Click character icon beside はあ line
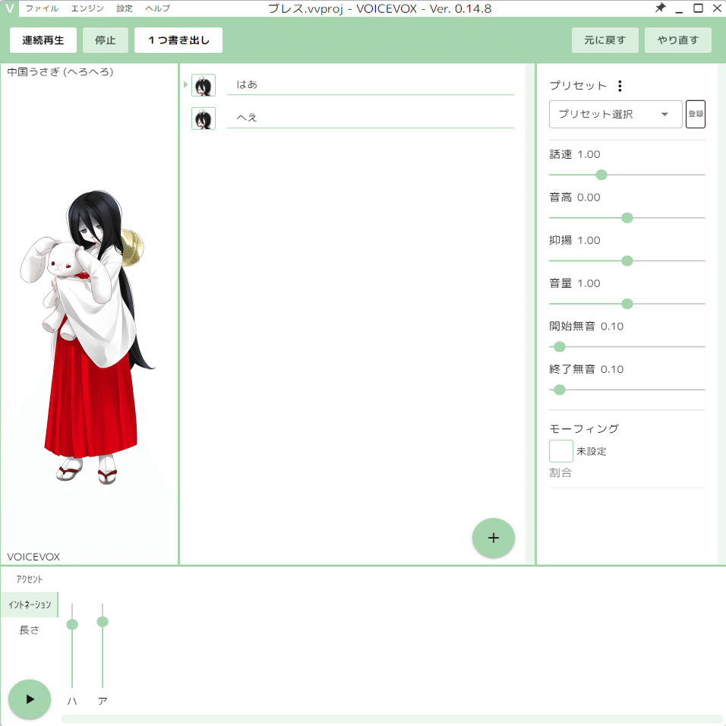Image resolution: width=726 pixels, height=726 pixels. pos(204,86)
